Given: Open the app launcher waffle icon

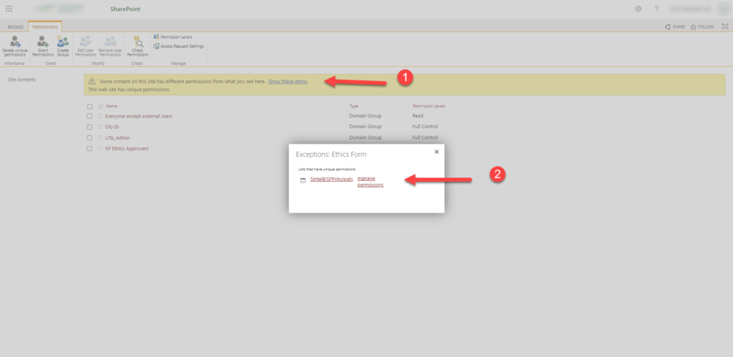Looking at the screenshot, I should 9,9.
